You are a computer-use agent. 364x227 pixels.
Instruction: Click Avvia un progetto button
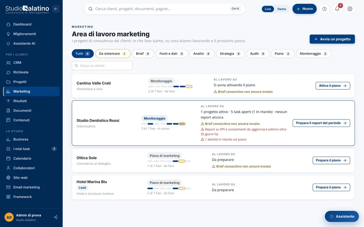(x=332, y=39)
